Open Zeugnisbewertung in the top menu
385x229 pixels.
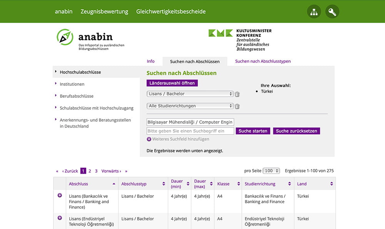tap(104, 12)
